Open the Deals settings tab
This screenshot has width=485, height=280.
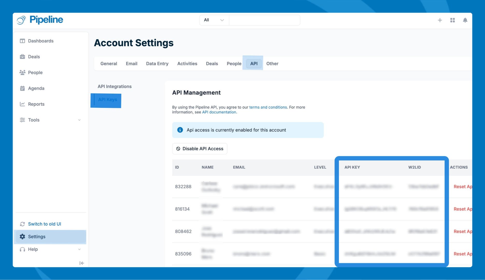tap(212, 64)
